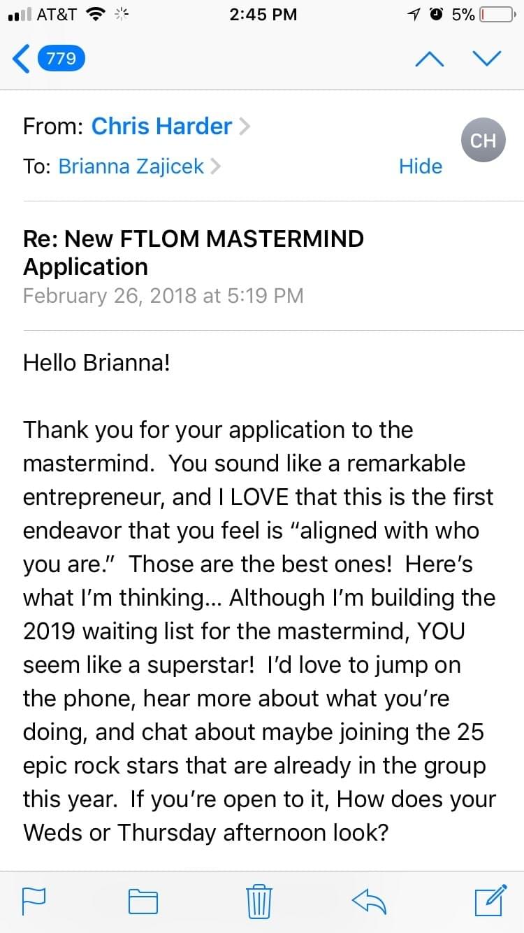This screenshot has height=933, width=524.
Task: Move message using the folder icon
Action: (x=143, y=901)
